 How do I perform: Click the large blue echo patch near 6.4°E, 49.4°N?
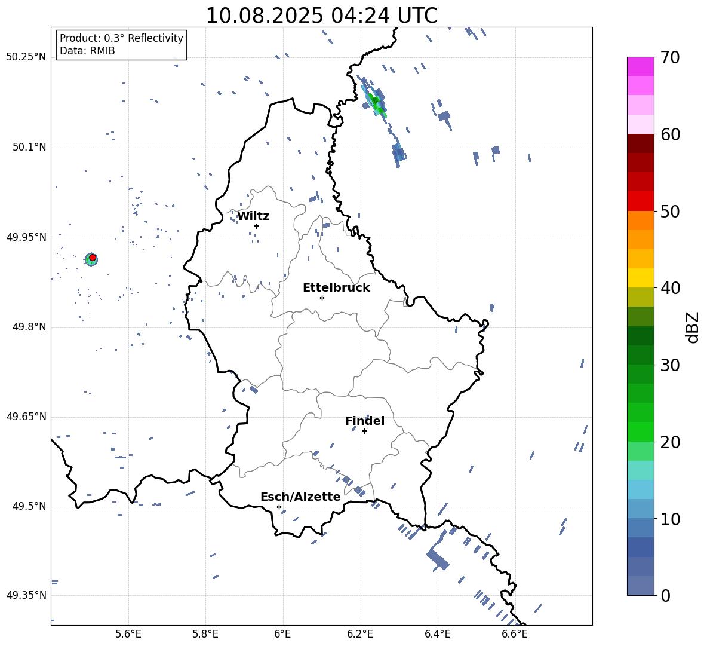(x=438, y=559)
